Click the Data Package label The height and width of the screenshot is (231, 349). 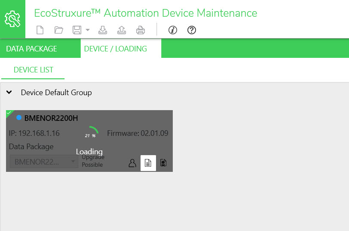coord(31,147)
